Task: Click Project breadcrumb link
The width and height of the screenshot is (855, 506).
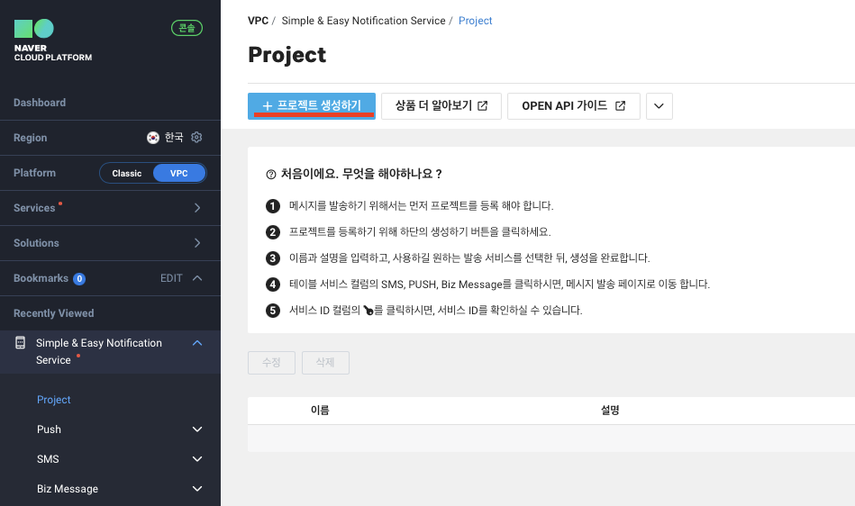Action: [475, 21]
